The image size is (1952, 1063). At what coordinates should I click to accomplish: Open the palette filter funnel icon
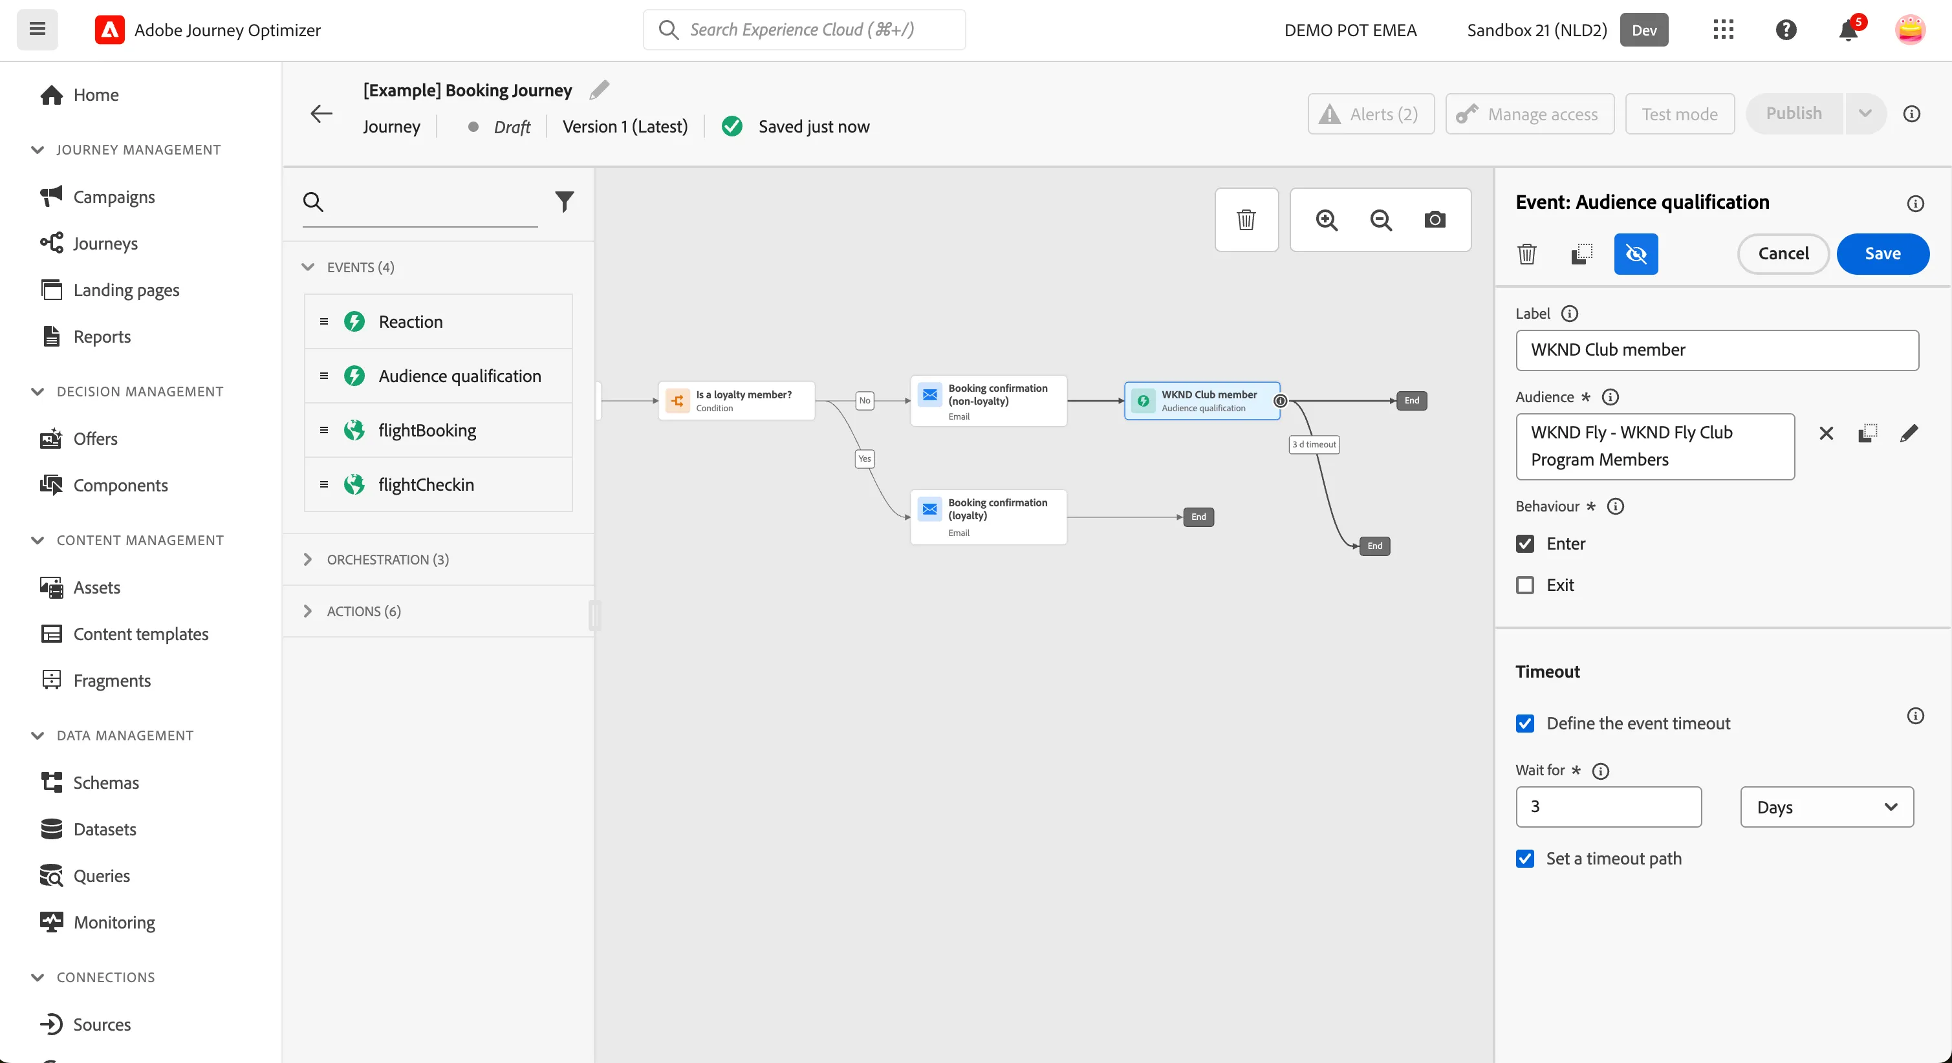pyautogui.click(x=565, y=202)
